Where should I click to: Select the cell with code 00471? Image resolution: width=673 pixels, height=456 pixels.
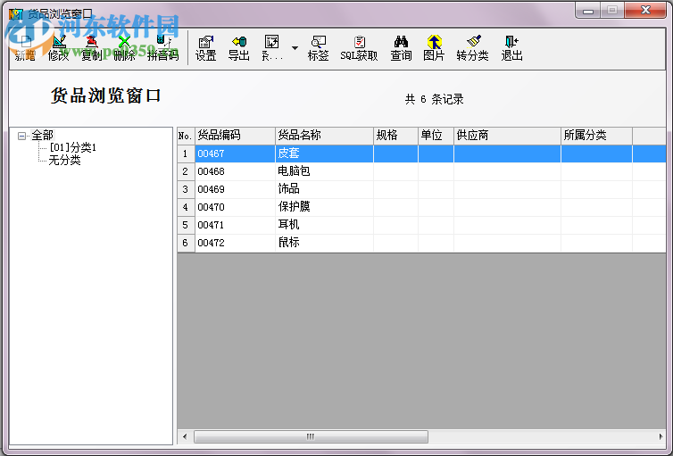pos(235,225)
